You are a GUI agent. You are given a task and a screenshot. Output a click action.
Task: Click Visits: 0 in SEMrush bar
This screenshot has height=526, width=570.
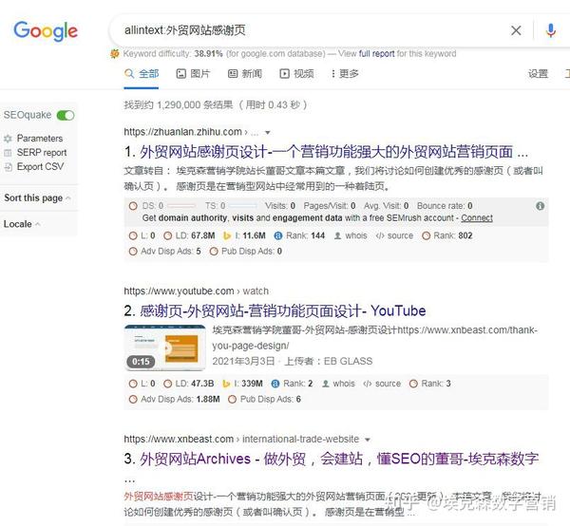tap(280, 206)
